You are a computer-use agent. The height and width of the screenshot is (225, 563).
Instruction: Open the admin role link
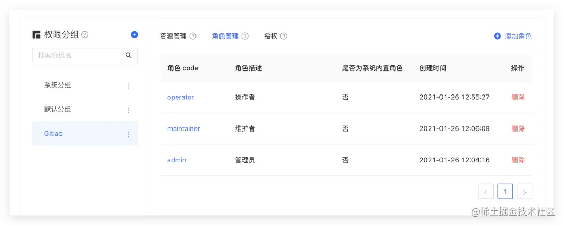[177, 160]
